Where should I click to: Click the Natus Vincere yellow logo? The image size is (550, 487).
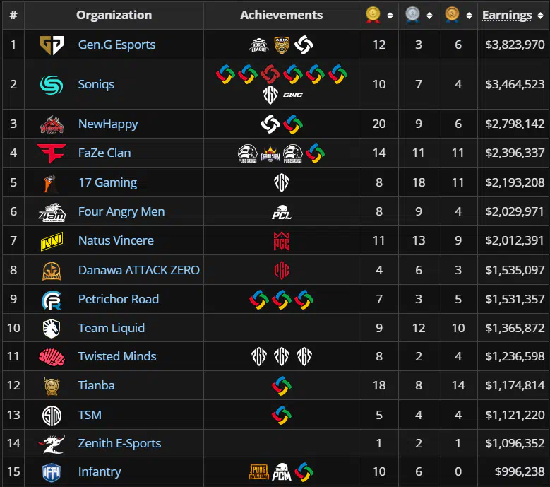pyautogui.click(x=52, y=241)
